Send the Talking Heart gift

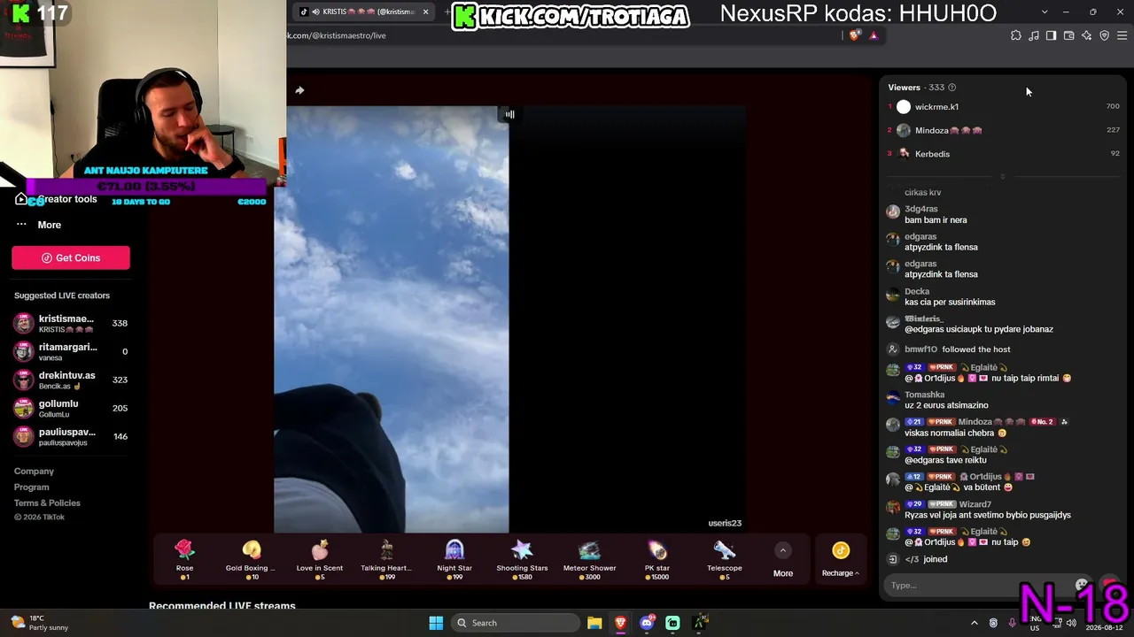coord(386,560)
